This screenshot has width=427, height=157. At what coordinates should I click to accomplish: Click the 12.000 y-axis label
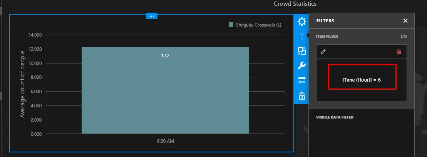tap(35, 49)
